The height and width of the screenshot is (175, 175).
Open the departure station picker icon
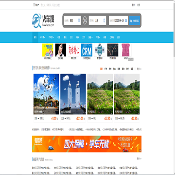coord(79,20)
